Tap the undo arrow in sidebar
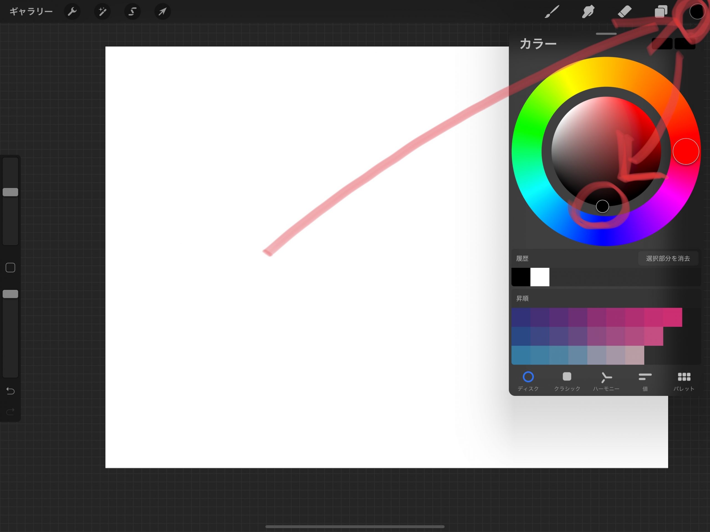710x532 pixels. pos(10,391)
